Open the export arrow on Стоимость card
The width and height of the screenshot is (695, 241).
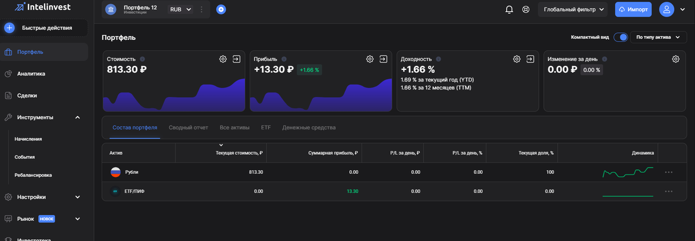tap(237, 59)
